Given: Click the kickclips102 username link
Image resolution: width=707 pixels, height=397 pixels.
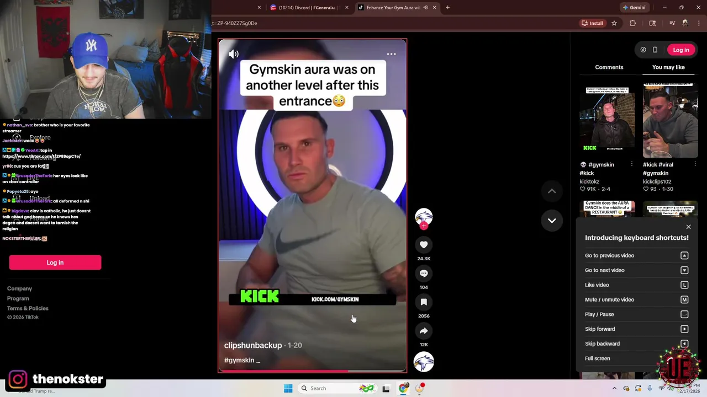Looking at the screenshot, I should [657, 181].
